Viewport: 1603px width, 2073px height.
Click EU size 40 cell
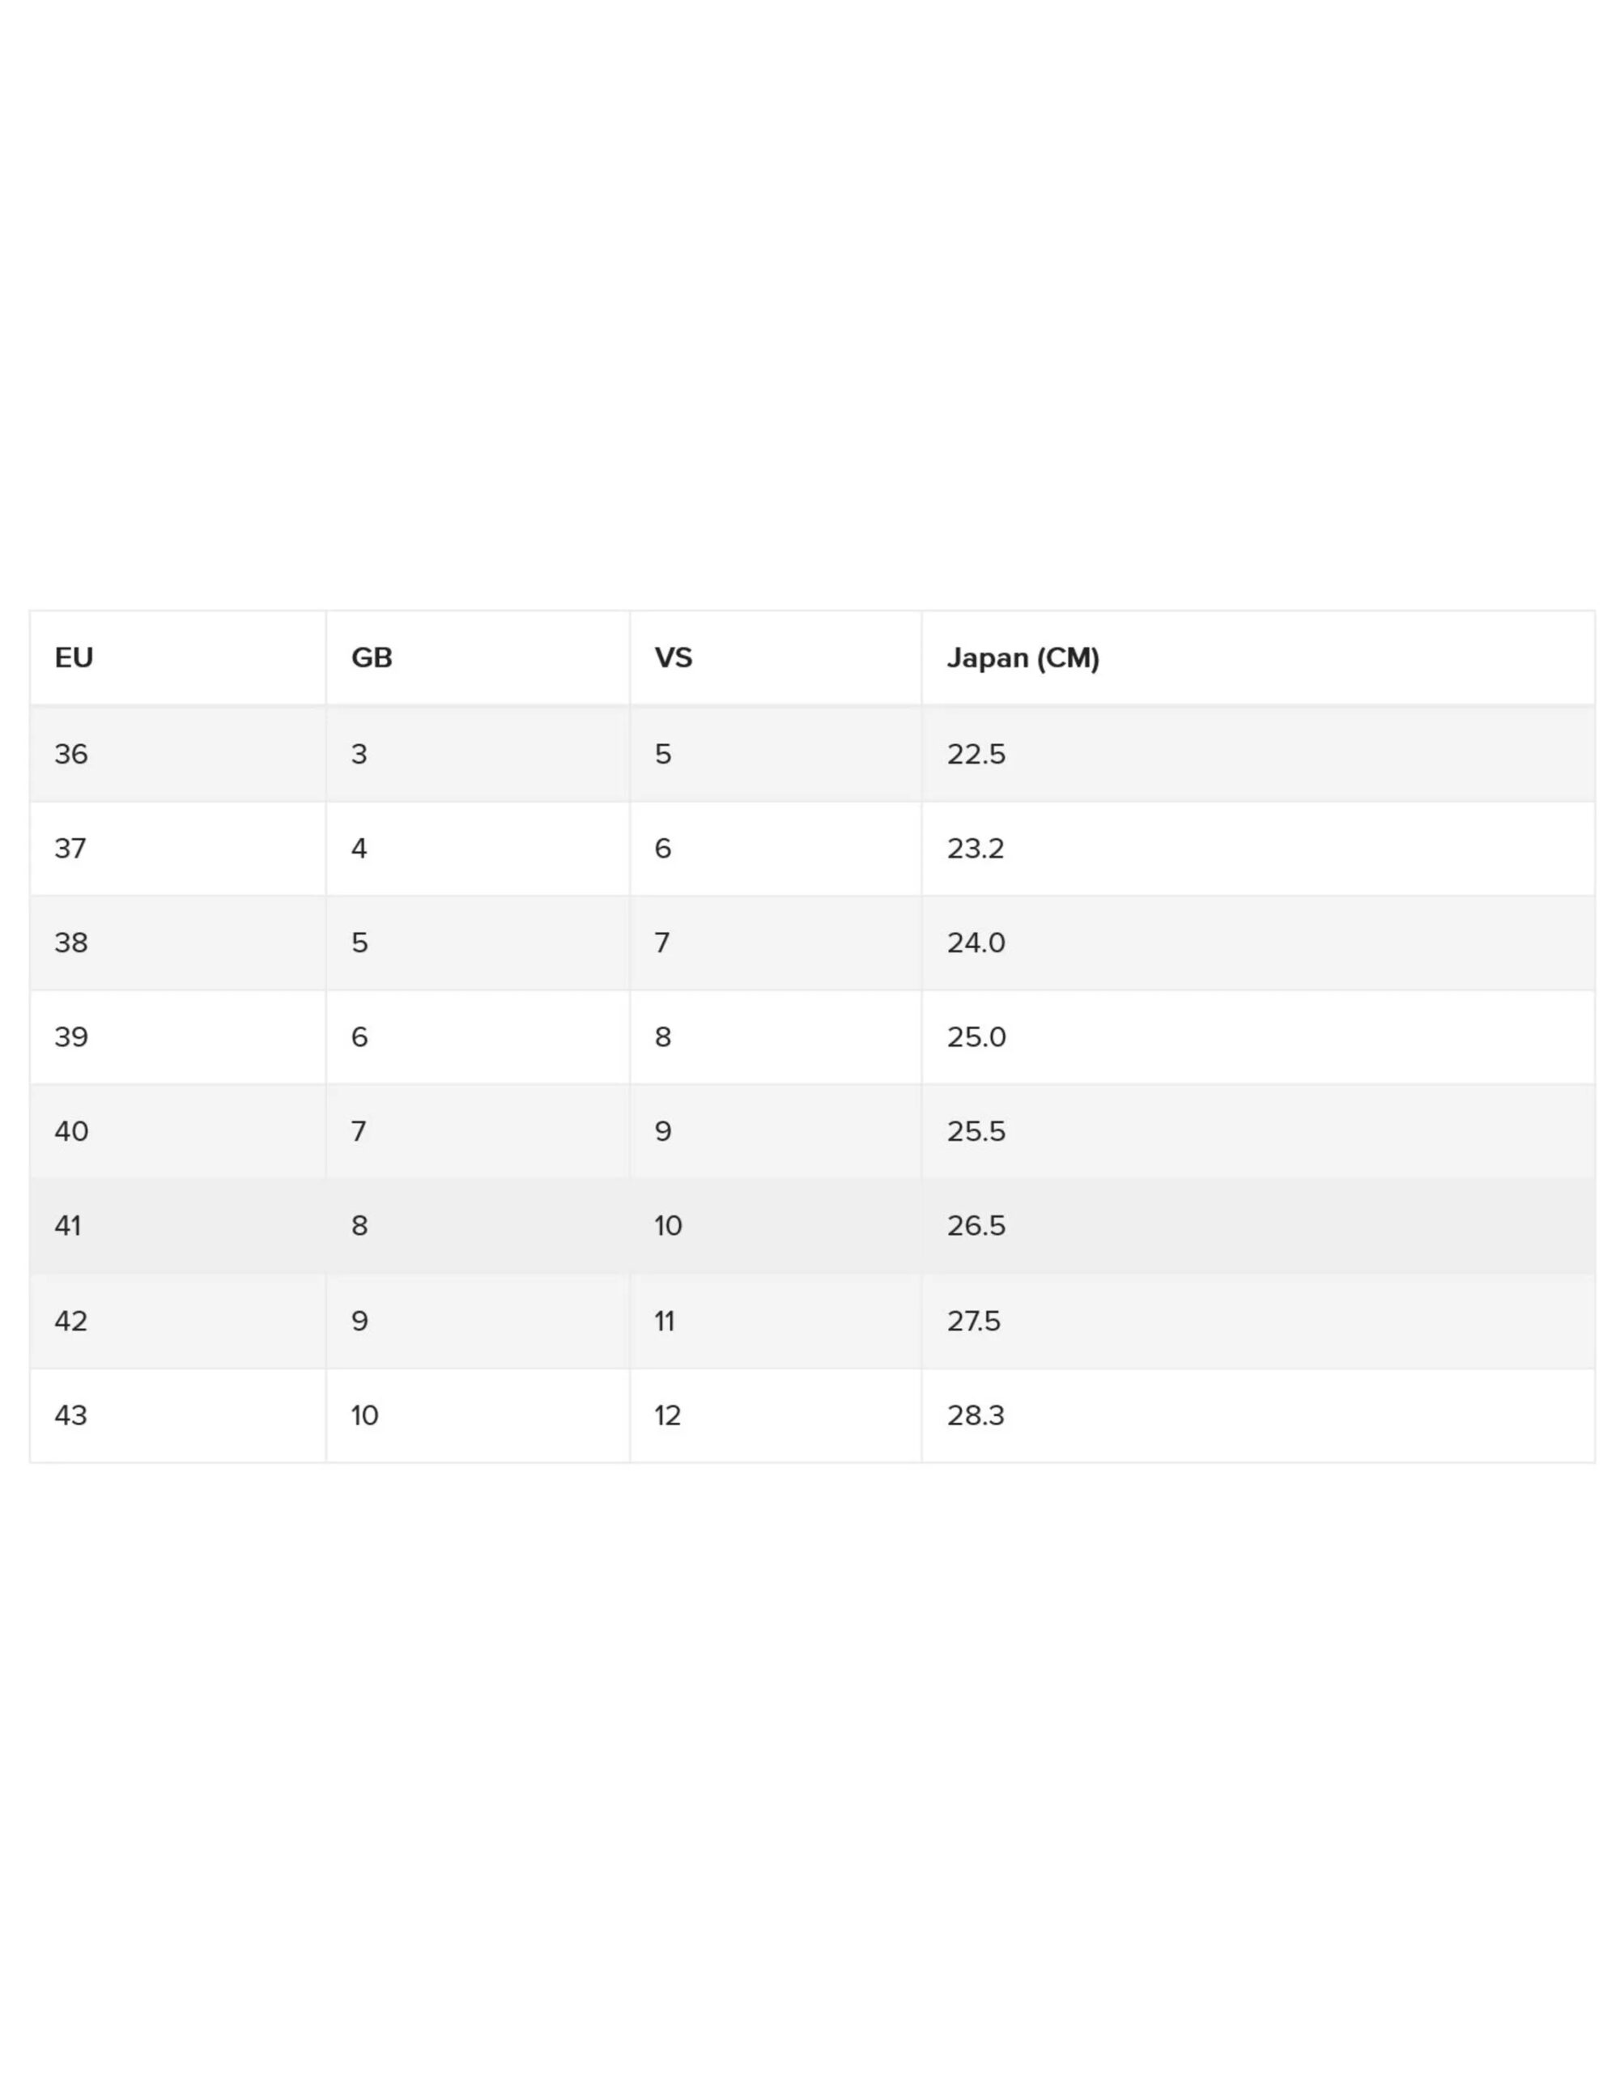[x=178, y=1131]
